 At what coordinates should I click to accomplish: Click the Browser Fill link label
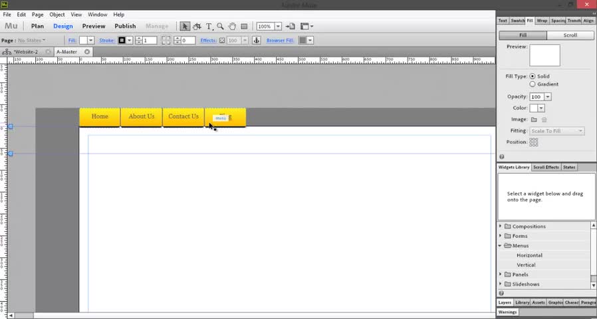coord(281,41)
